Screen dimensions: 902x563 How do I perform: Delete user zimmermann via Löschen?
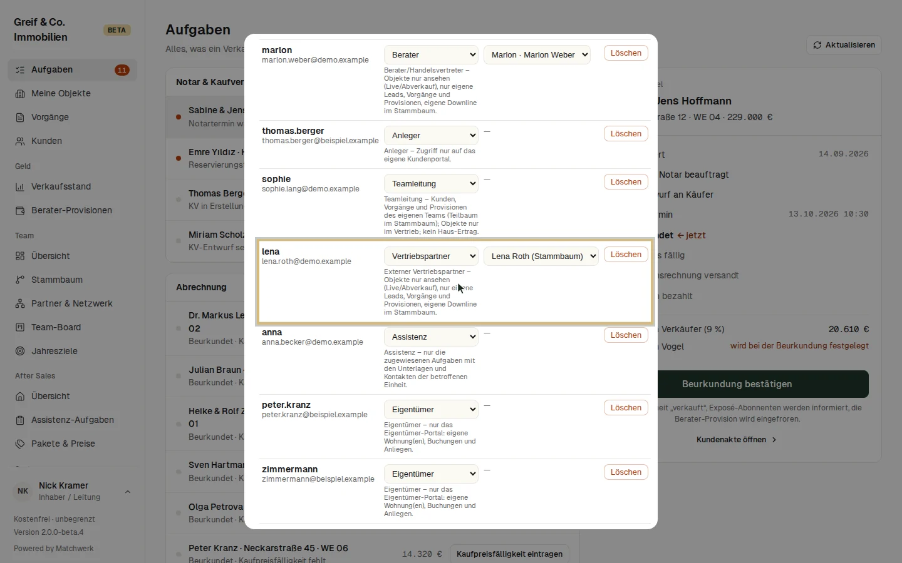pyautogui.click(x=626, y=472)
